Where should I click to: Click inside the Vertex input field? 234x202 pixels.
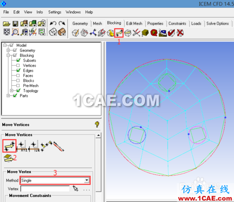click(x=45, y=189)
